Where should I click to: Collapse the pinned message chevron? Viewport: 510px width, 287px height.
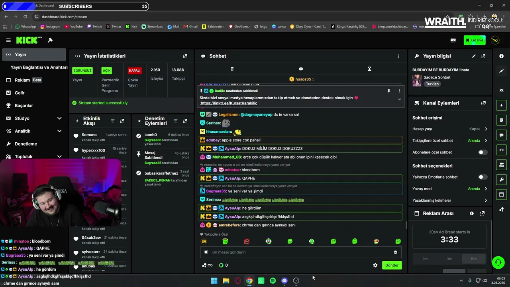[x=399, y=99]
